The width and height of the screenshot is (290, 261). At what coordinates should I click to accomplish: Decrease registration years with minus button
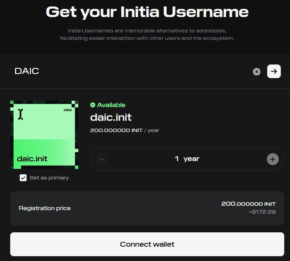(x=101, y=159)
